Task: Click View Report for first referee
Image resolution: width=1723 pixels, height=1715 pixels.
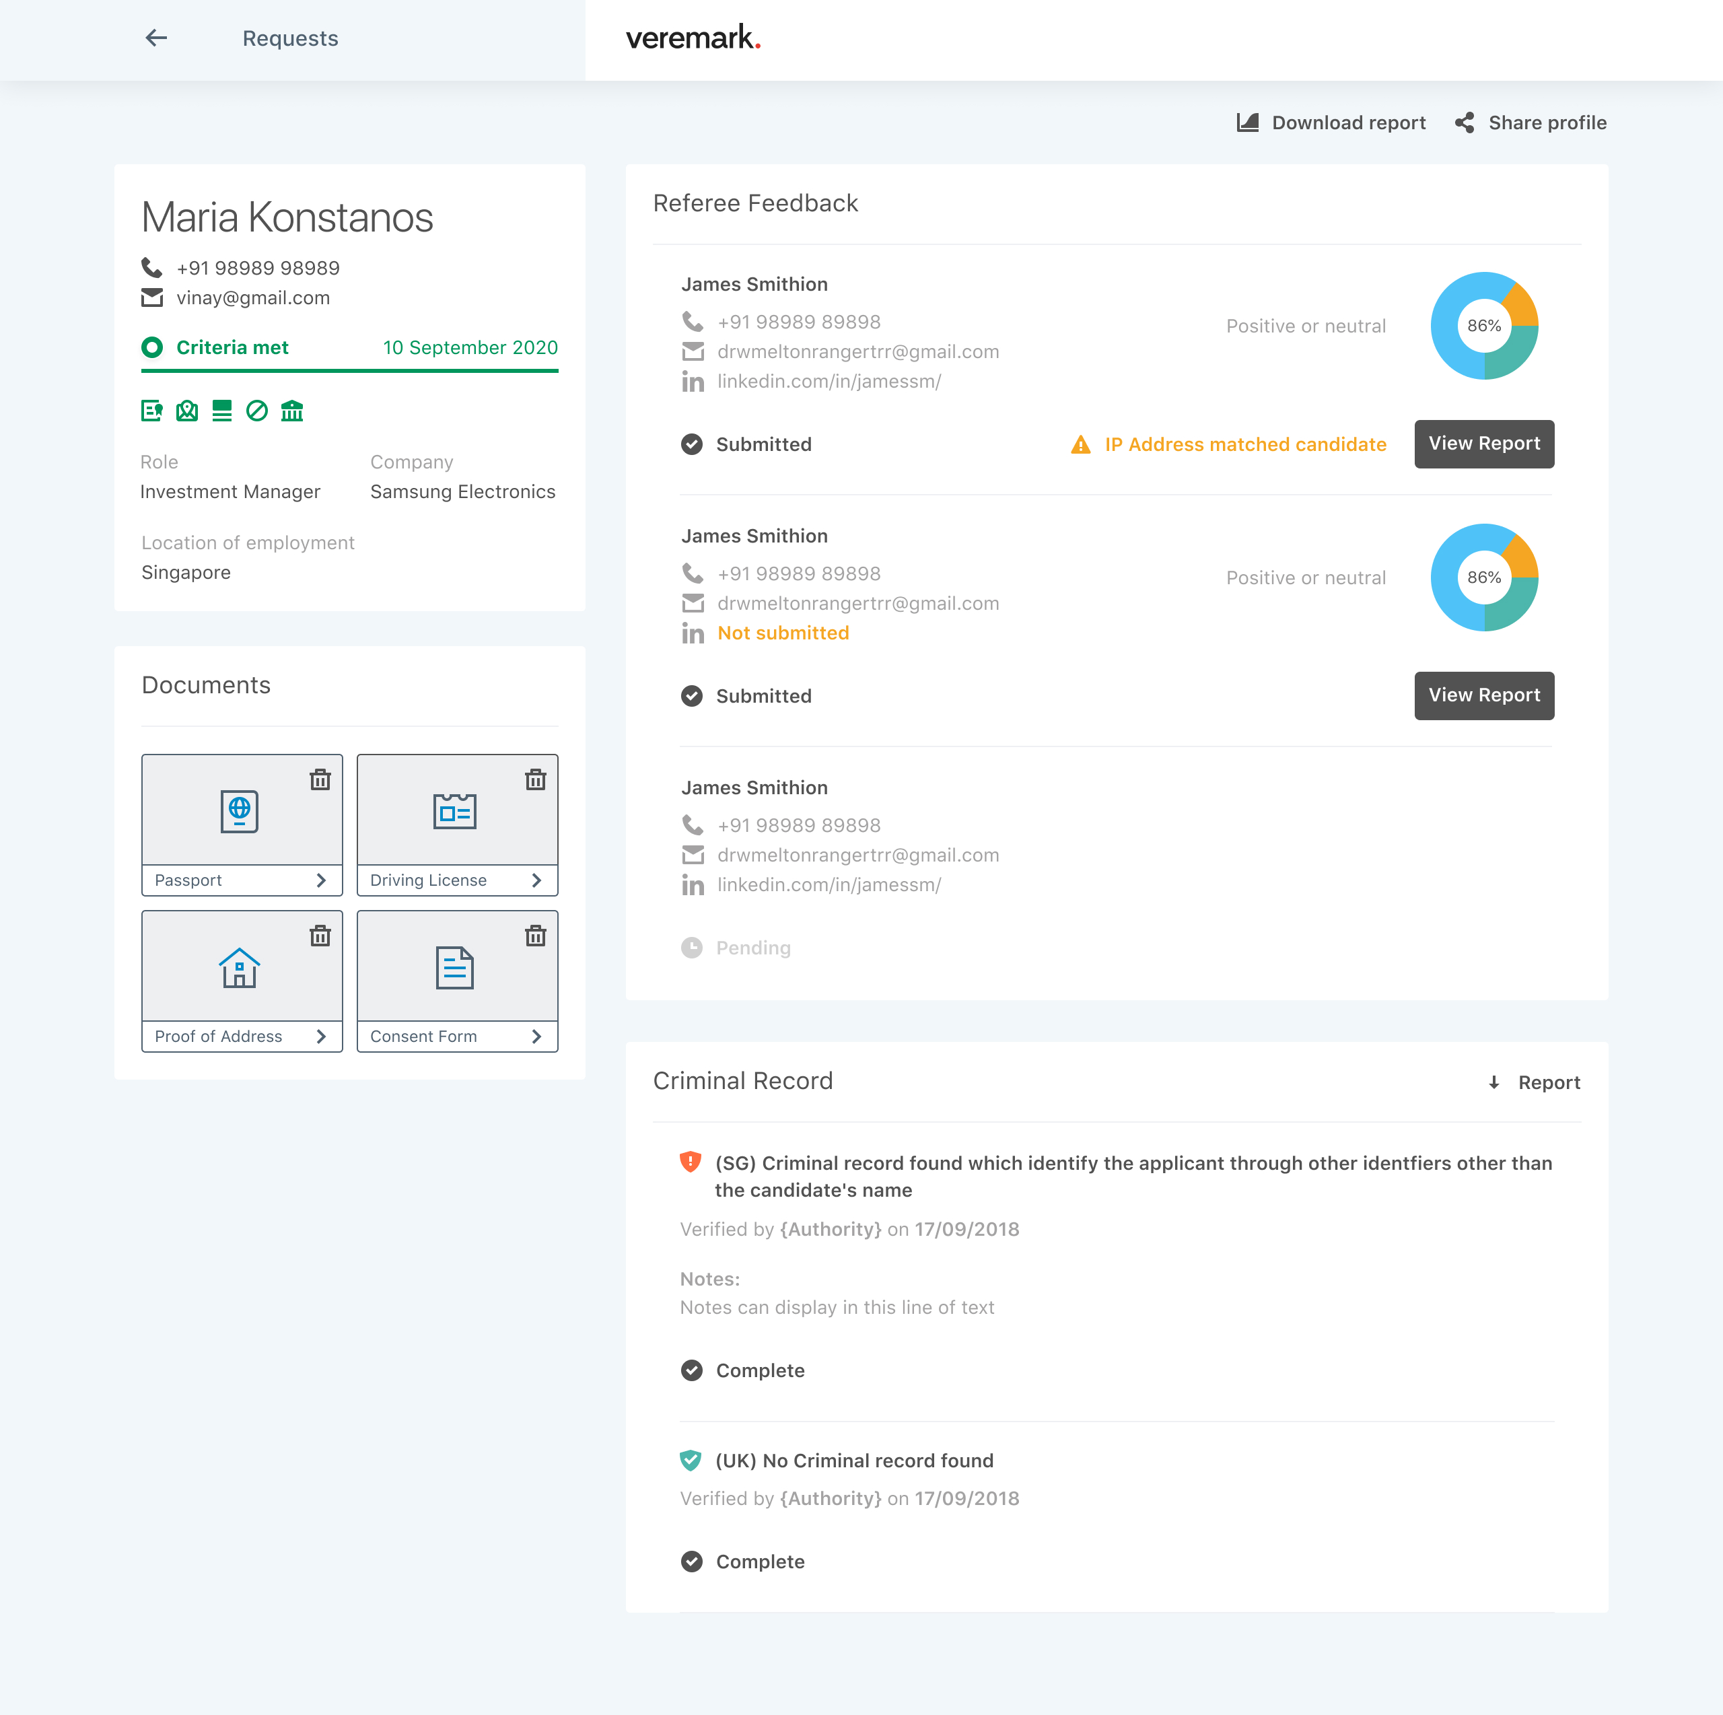Action: tap(1483, 444)
